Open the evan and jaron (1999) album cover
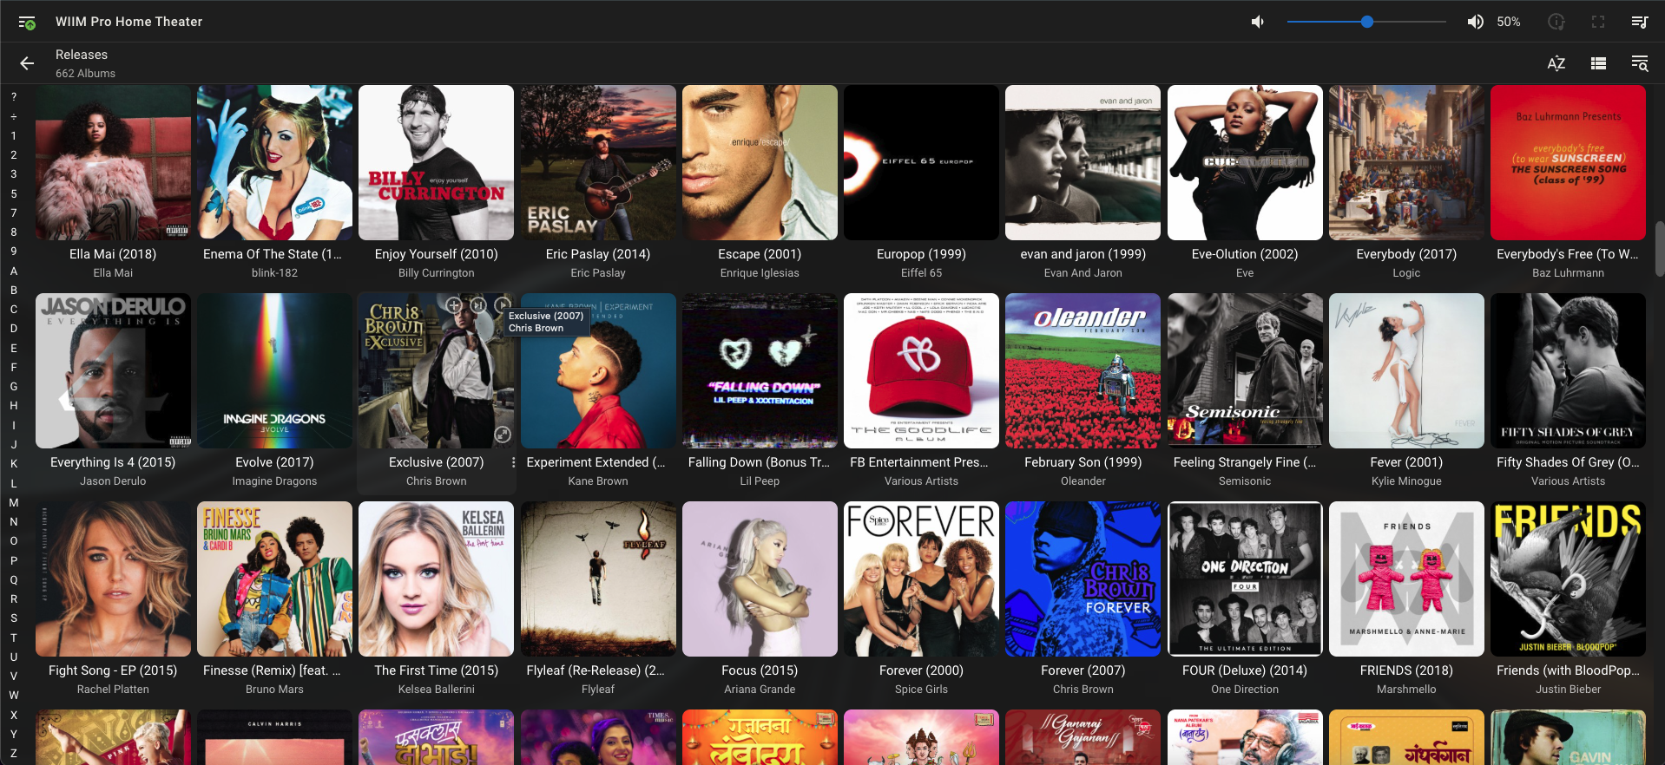Viewport: 1665px width, 765px height. (x=1083, y=162)
